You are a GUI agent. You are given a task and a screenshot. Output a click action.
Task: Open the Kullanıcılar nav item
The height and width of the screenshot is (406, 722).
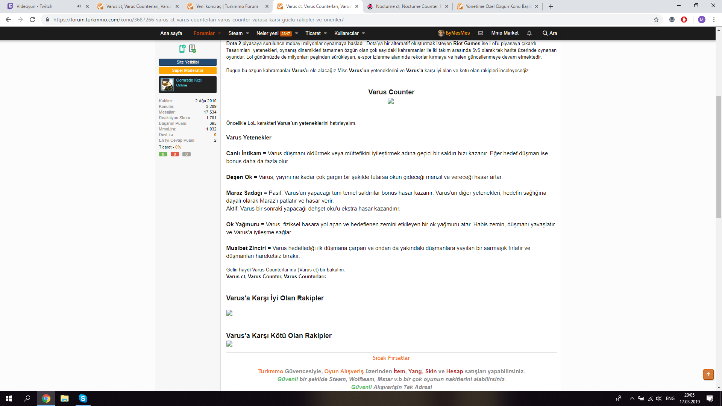346,33
